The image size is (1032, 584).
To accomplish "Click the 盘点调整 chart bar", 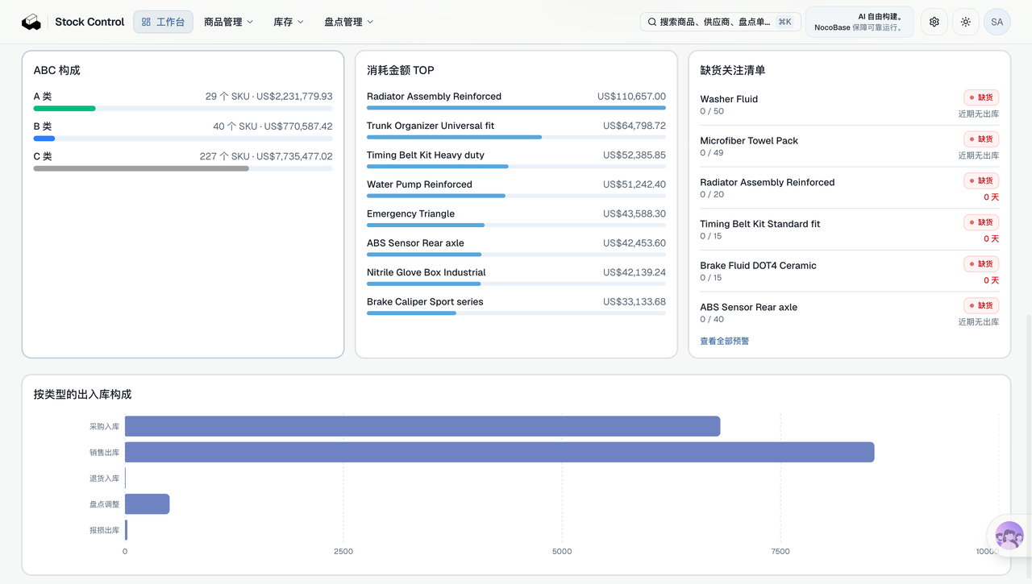I will coord(147,504).
